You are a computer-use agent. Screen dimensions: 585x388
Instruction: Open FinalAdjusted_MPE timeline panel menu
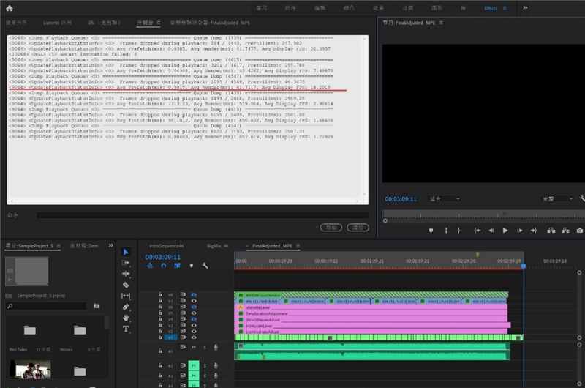tap(298, 246)
